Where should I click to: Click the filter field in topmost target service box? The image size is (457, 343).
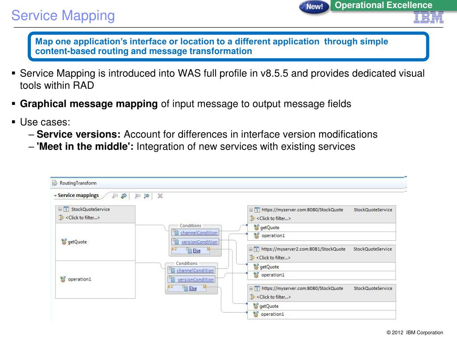click(274, 218)
